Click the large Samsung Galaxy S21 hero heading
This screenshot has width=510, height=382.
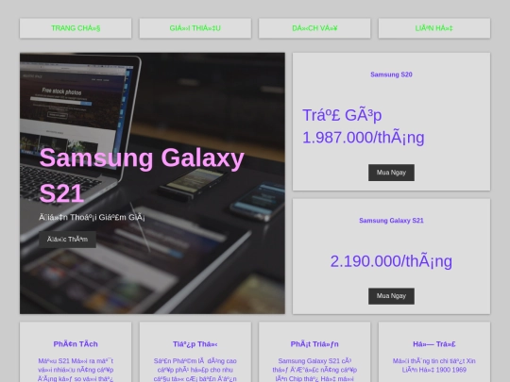tap(142, 175)
